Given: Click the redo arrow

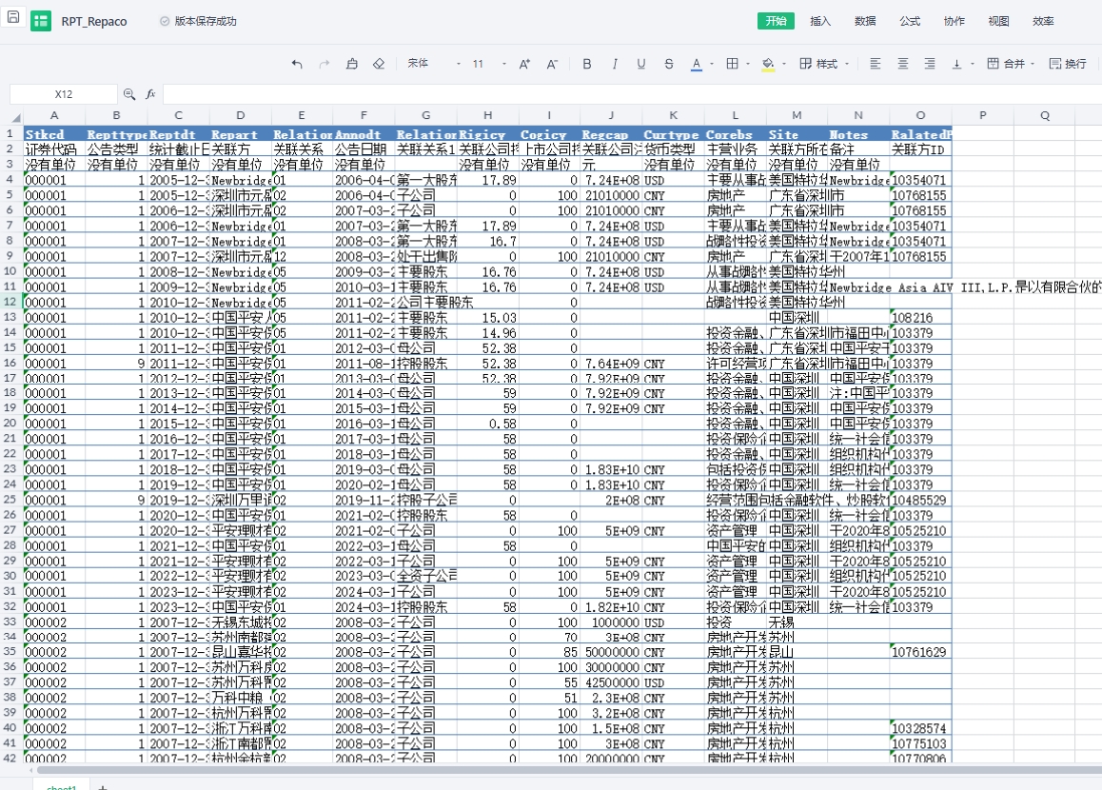Looking at the screenshot, I should point(324,64).
